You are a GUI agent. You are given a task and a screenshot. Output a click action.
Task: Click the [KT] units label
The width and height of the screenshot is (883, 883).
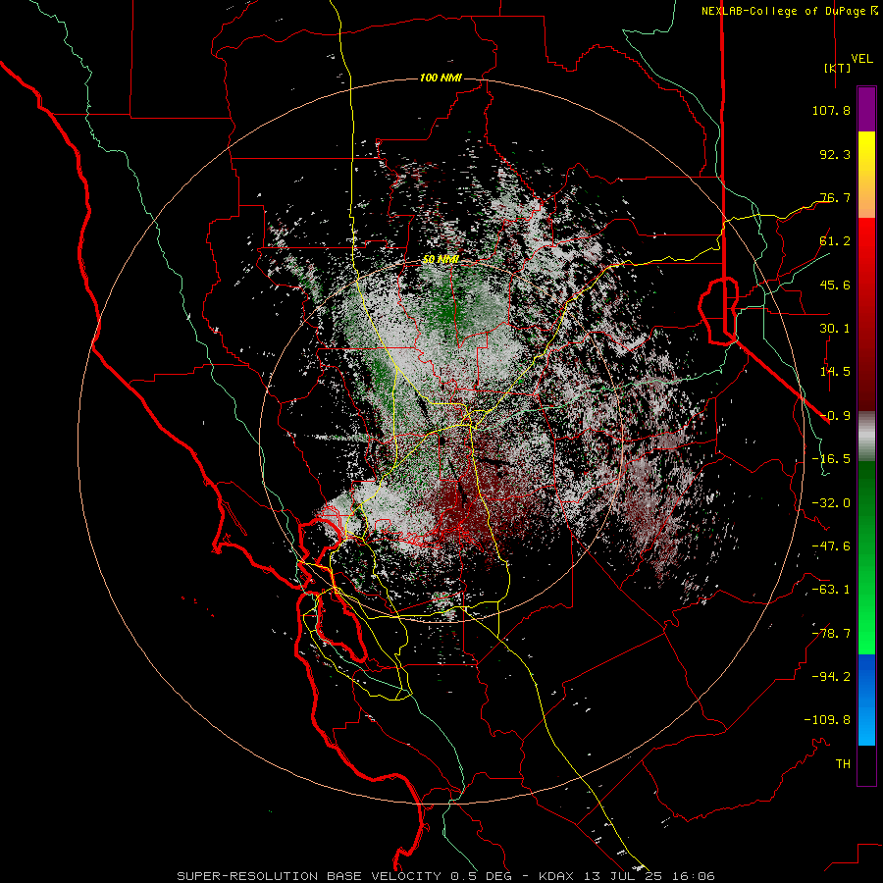[837, 68]
